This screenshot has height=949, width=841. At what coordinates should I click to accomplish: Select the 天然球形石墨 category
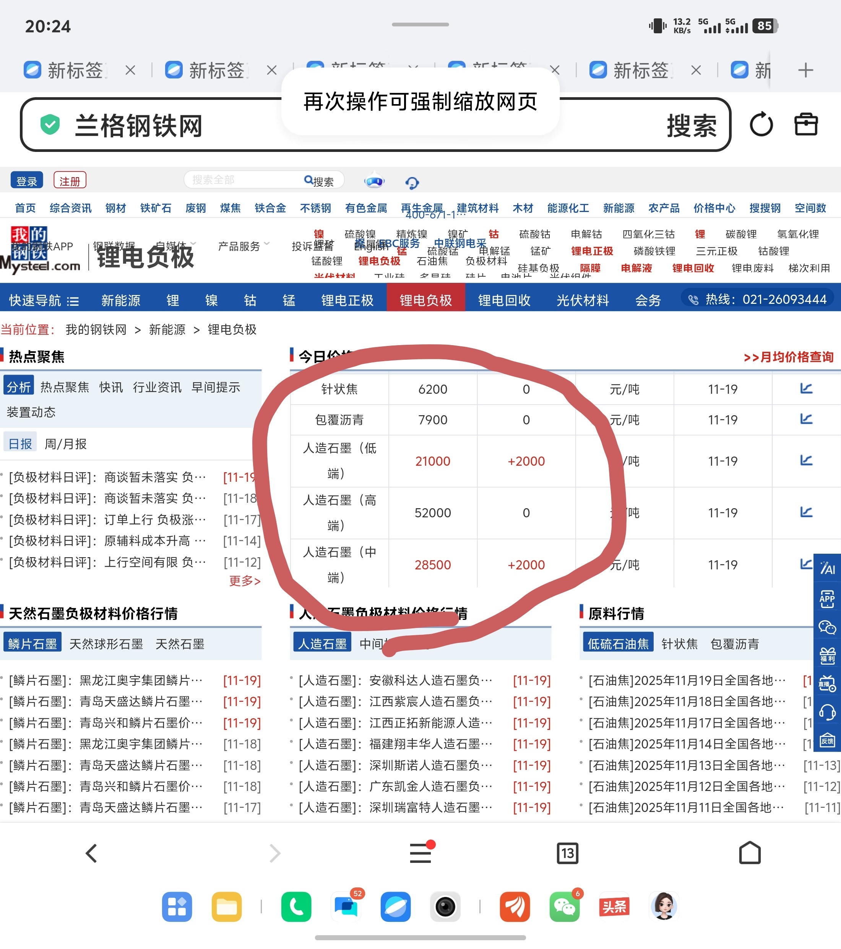tap(106, 644)
